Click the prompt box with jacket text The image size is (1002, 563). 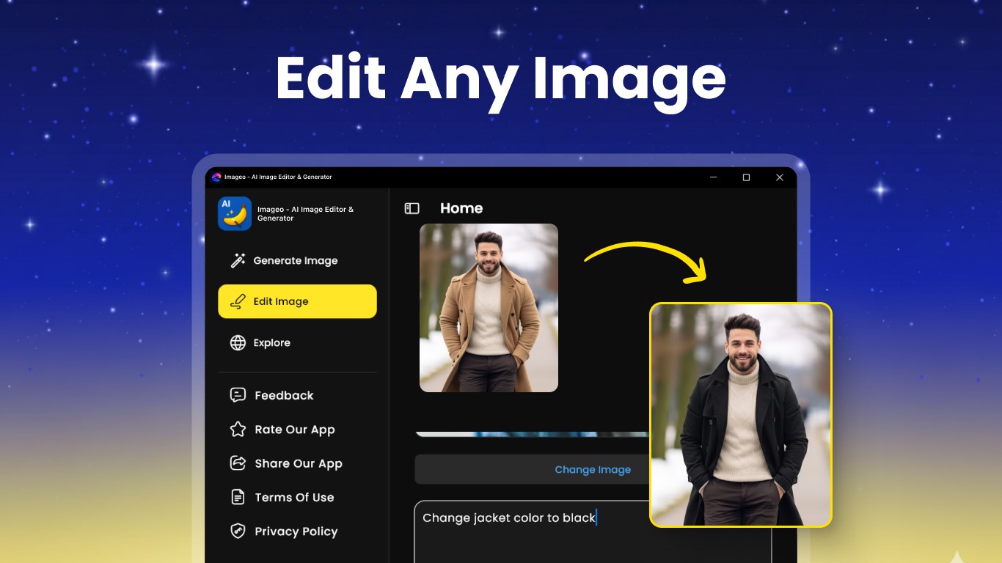click(x=593, y=531)
